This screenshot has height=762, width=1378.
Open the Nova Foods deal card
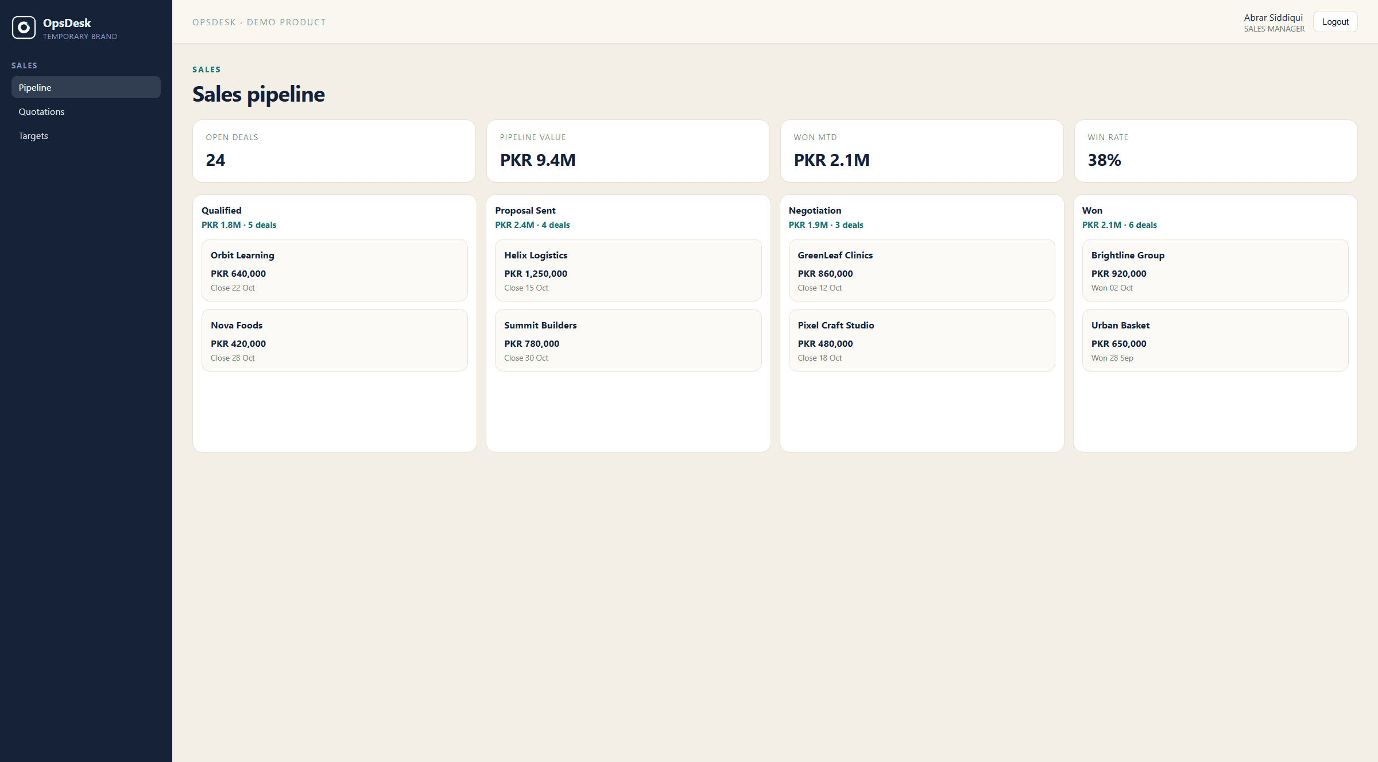[335, 341]
